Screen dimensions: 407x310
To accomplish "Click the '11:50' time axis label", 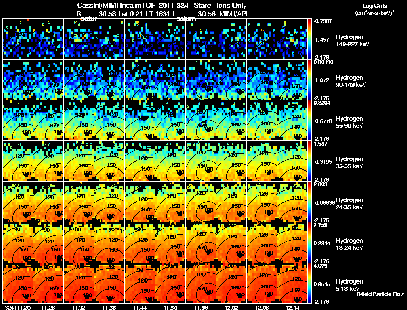I will (170, 308).
